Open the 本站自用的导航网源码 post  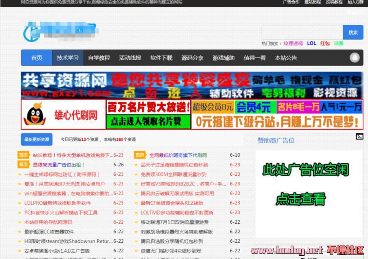tap(48, 222)
